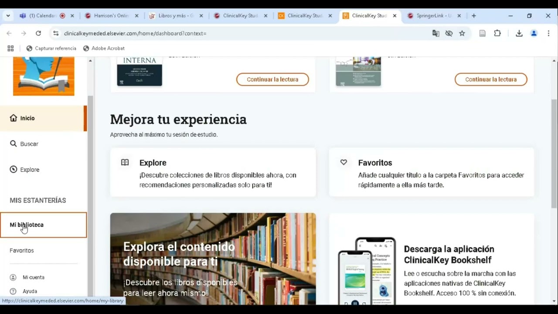Click the sidebar scroll up arrow

click(90, 61)
